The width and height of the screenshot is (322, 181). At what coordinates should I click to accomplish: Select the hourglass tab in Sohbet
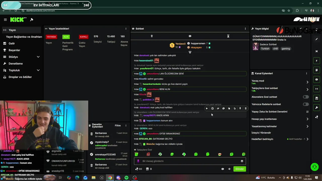click(x=228, y=36)
